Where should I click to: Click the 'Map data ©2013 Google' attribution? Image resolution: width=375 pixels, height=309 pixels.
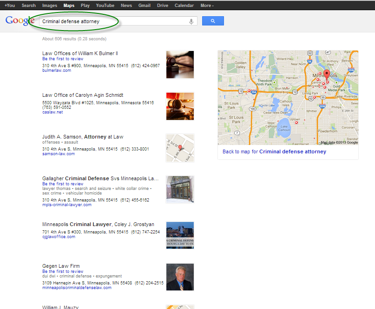[339, 142]
